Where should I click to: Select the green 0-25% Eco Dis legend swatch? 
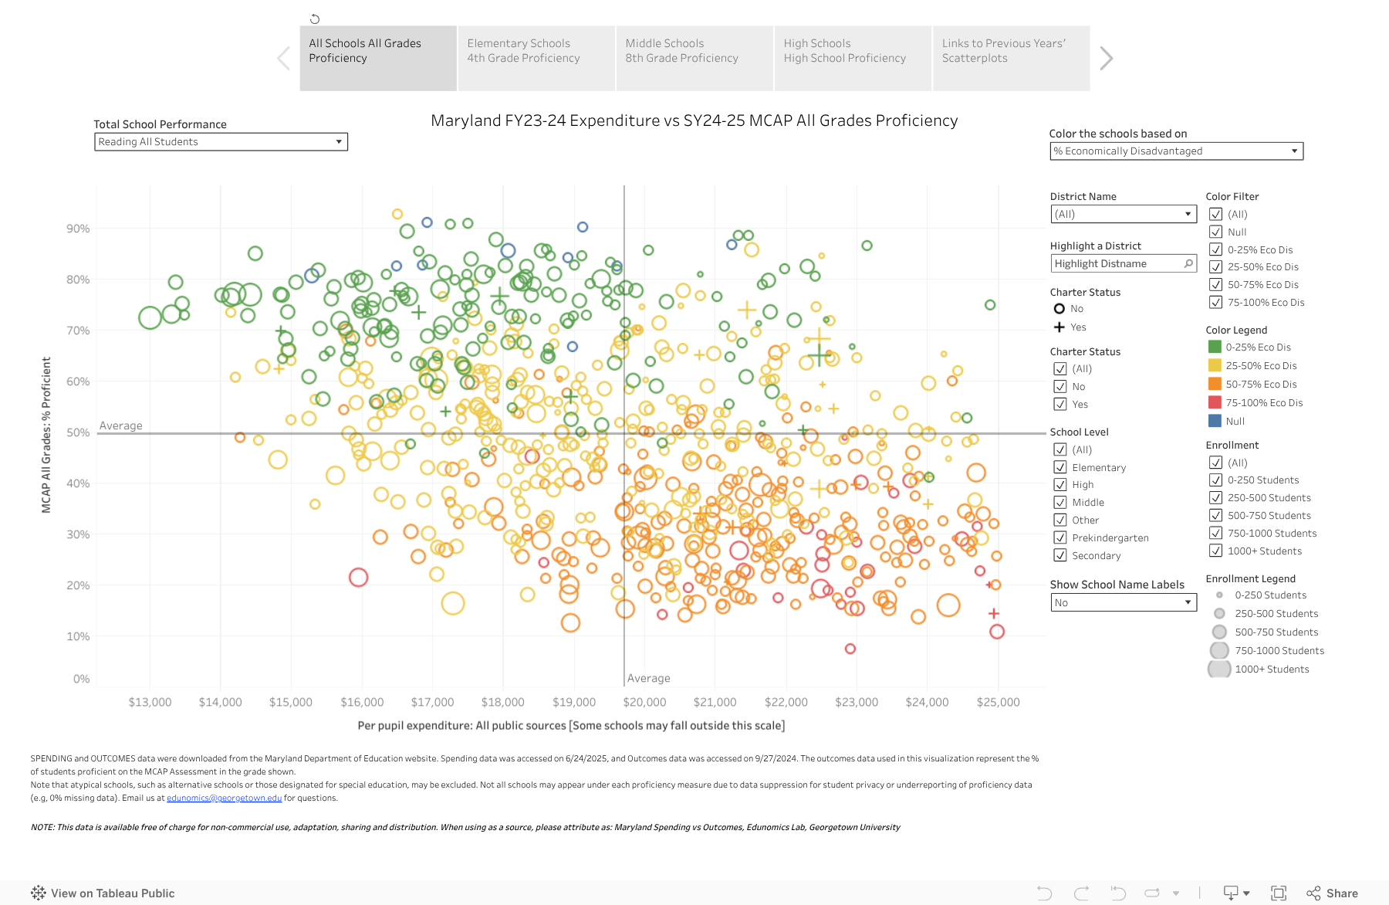(1215, 347)
